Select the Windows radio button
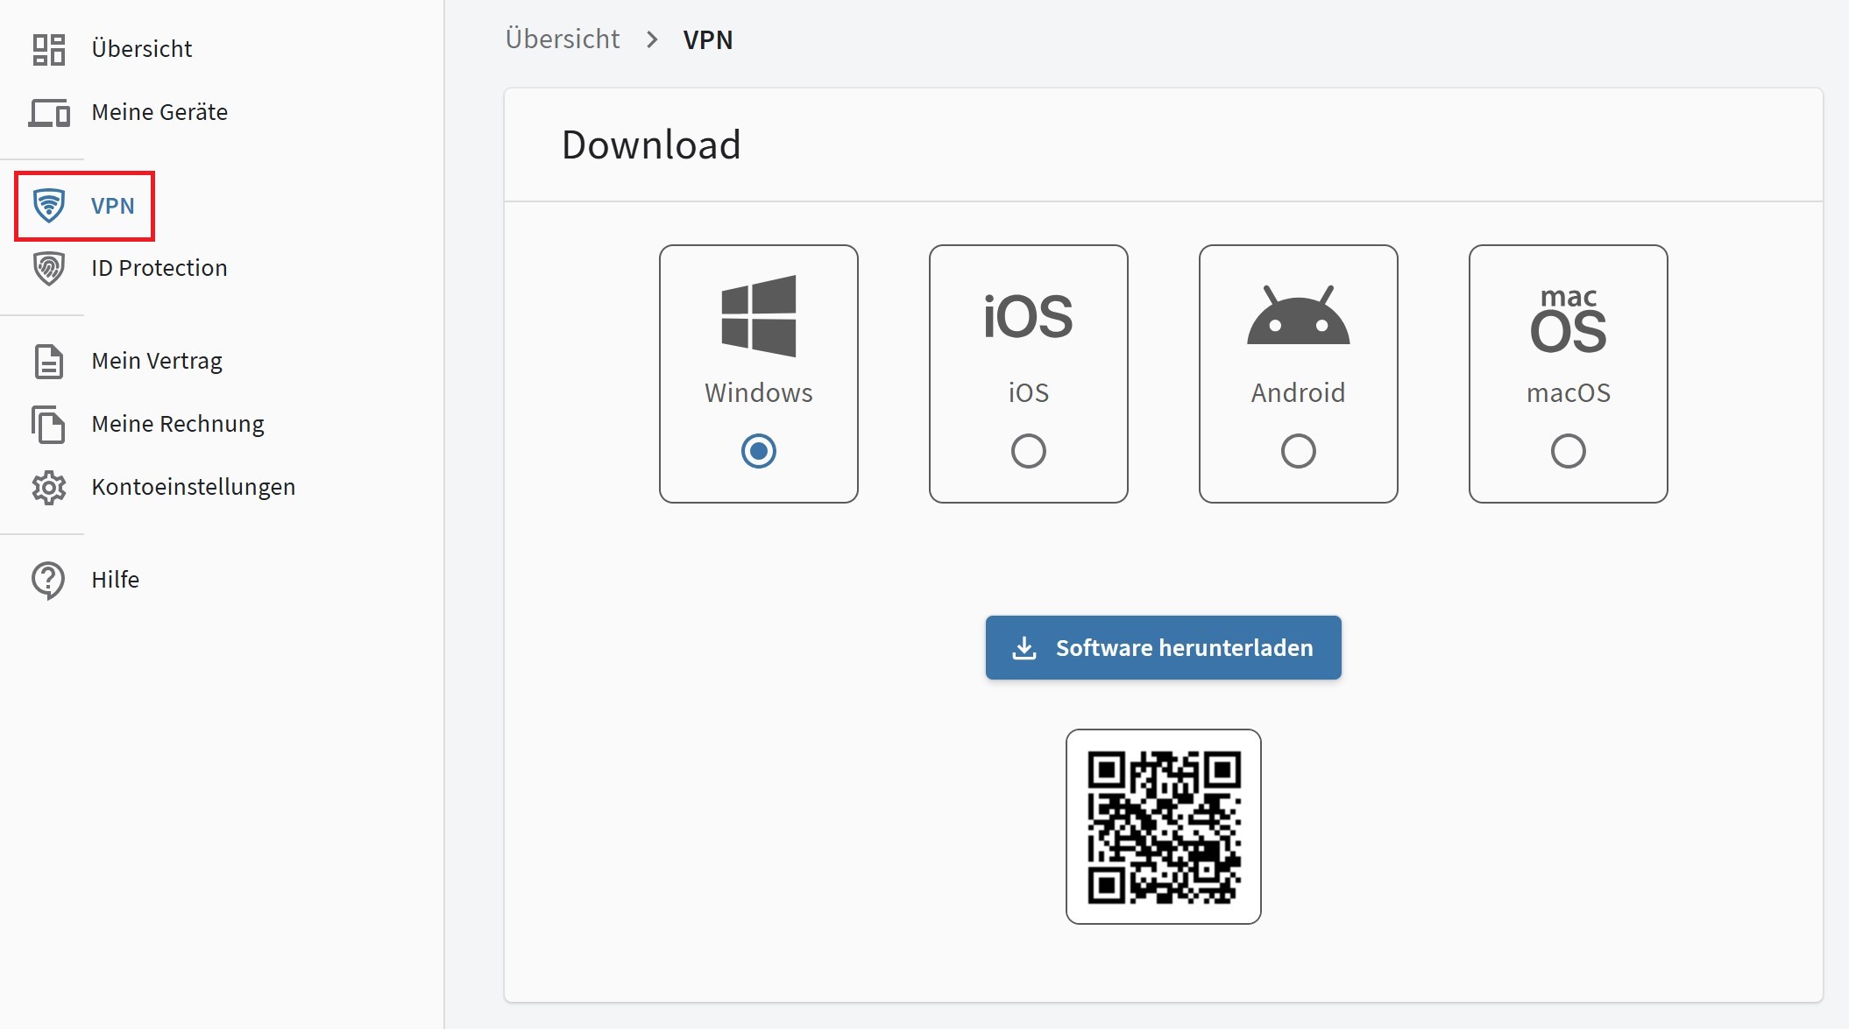The width and height of the screenshot is (1849, 1029). [758, 451]
